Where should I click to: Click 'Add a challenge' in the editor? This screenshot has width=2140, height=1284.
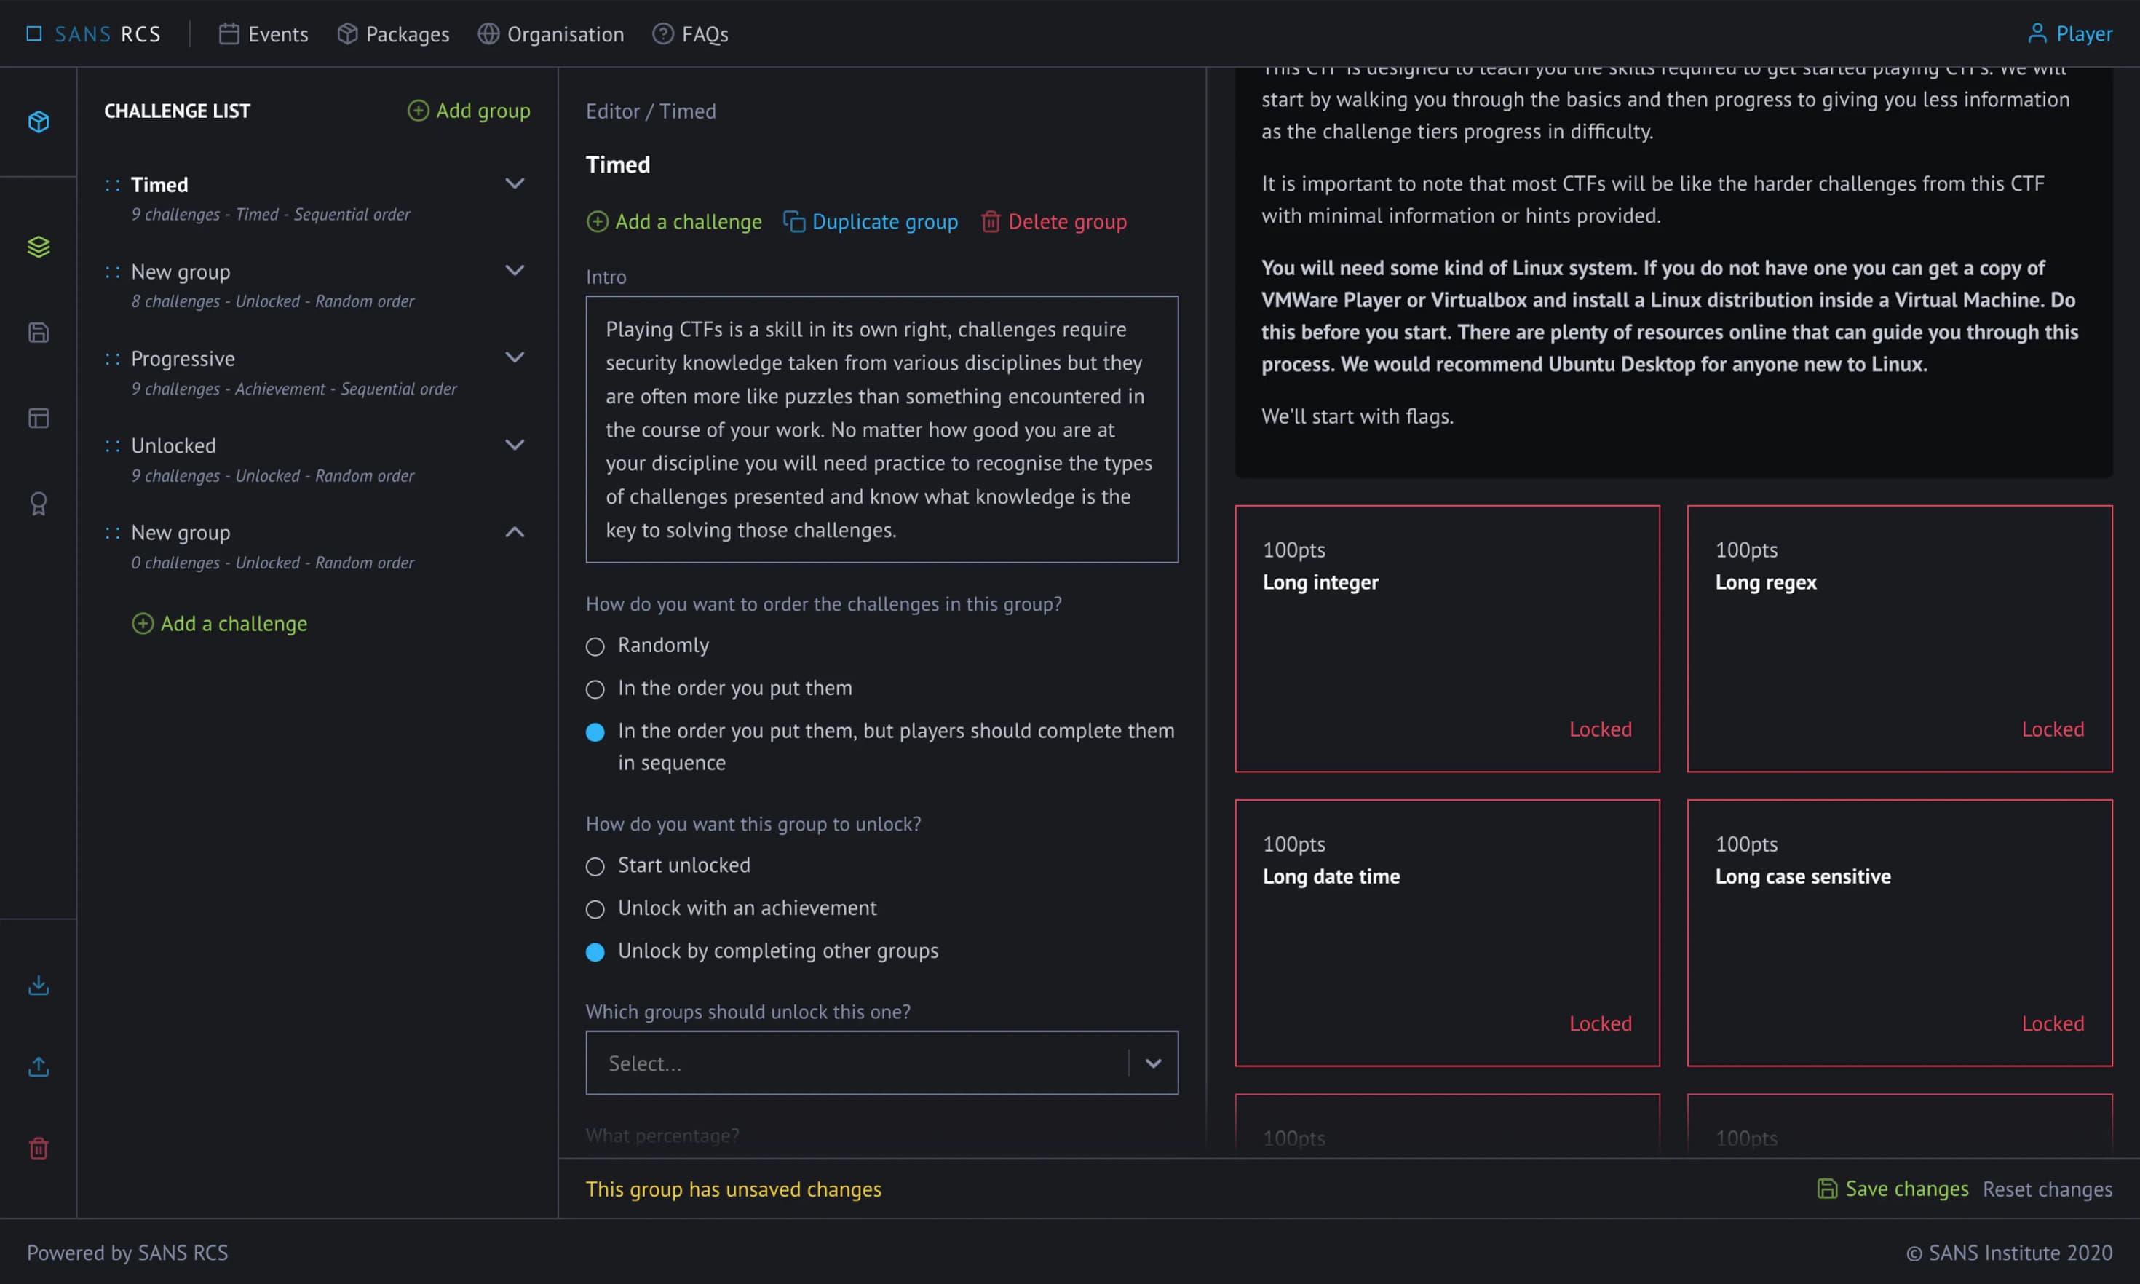click(674, 221)
